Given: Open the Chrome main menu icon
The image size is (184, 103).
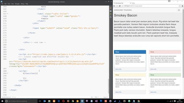Looking at the screenshot, I should (183, 6).
